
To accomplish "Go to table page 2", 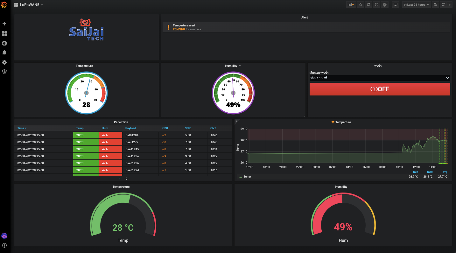I will tap(126, 179).
